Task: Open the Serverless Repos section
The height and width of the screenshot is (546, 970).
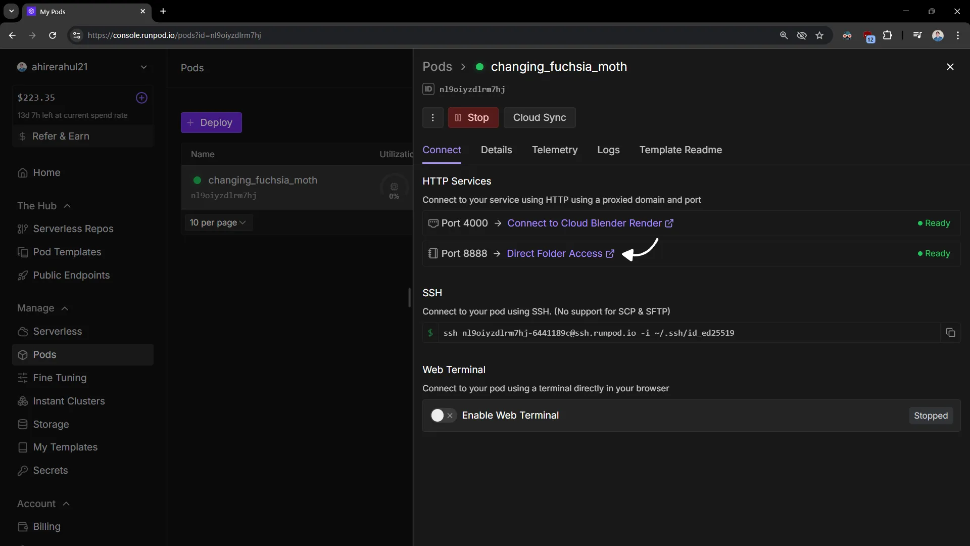Action: click(72, 229)
